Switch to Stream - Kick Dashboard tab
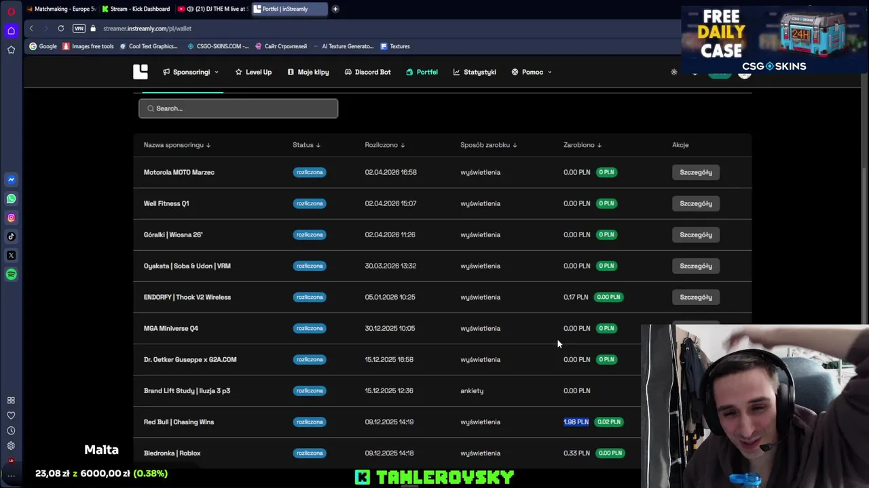 point(136,9)
